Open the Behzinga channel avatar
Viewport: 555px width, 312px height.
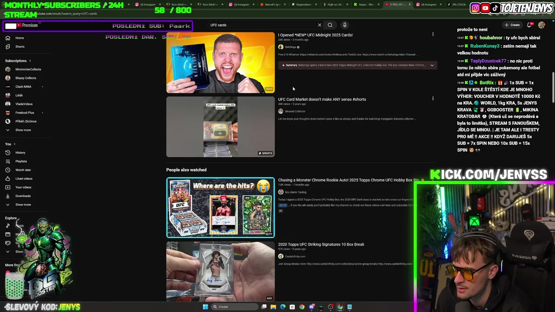point(281,47)
